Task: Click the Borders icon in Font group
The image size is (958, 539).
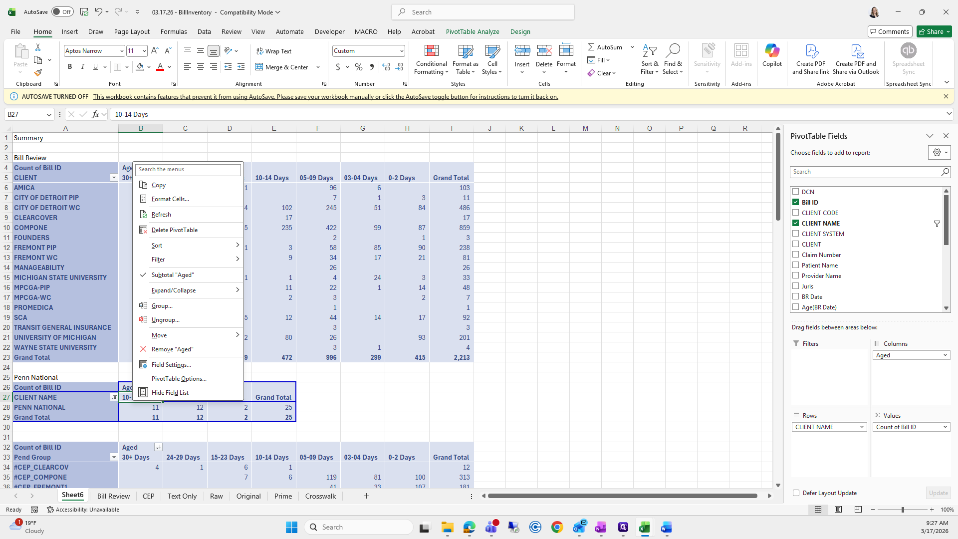Action: (x=117, y=67)
